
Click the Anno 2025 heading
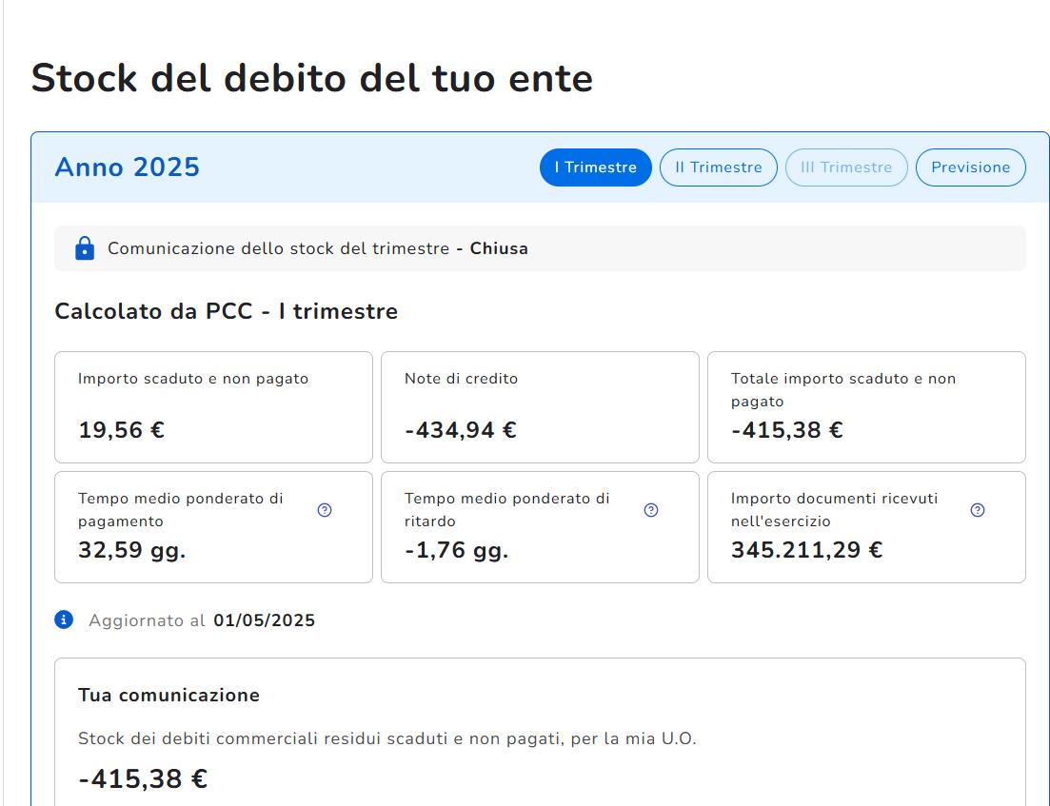pos(128,167)
